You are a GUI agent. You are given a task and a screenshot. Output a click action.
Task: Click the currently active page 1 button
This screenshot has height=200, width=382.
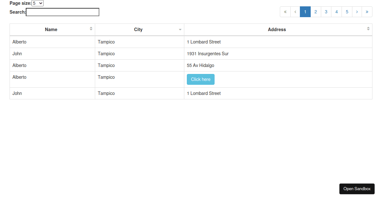pos(305,11)
